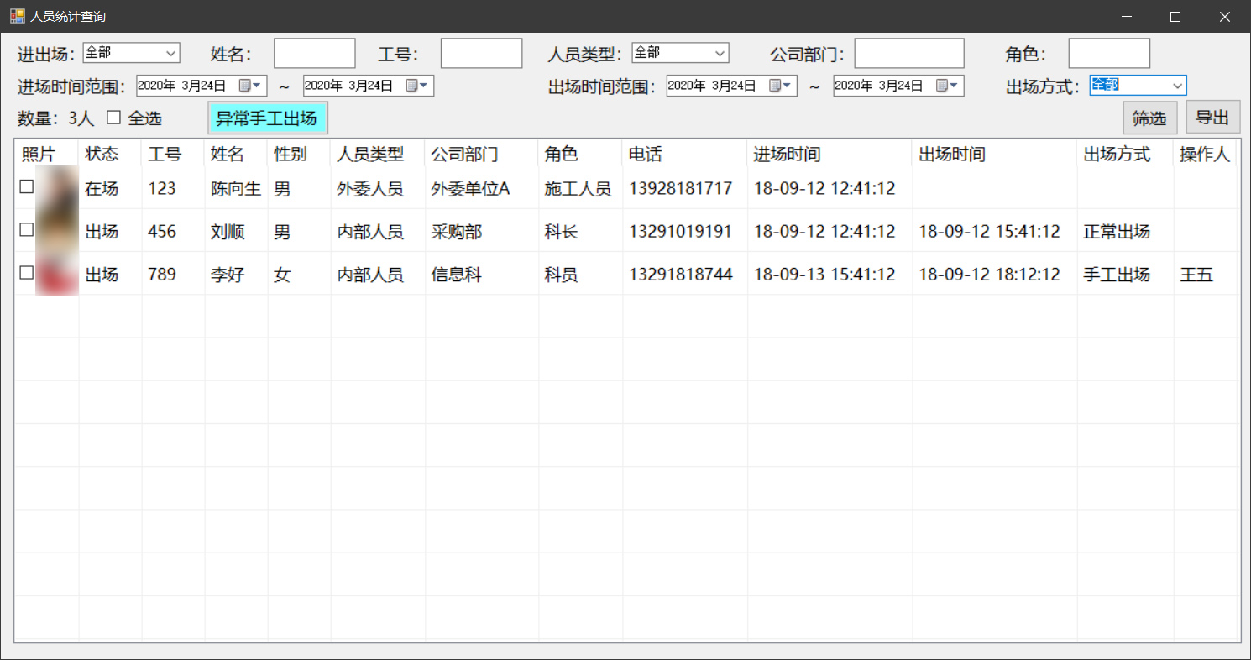Open the entry end date calendar picker
Image resolution: width=1251 pixels, height=660 pixels.
418,86
